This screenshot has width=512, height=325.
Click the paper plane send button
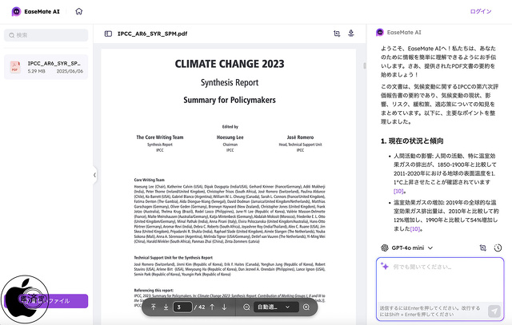pos(494,311)
